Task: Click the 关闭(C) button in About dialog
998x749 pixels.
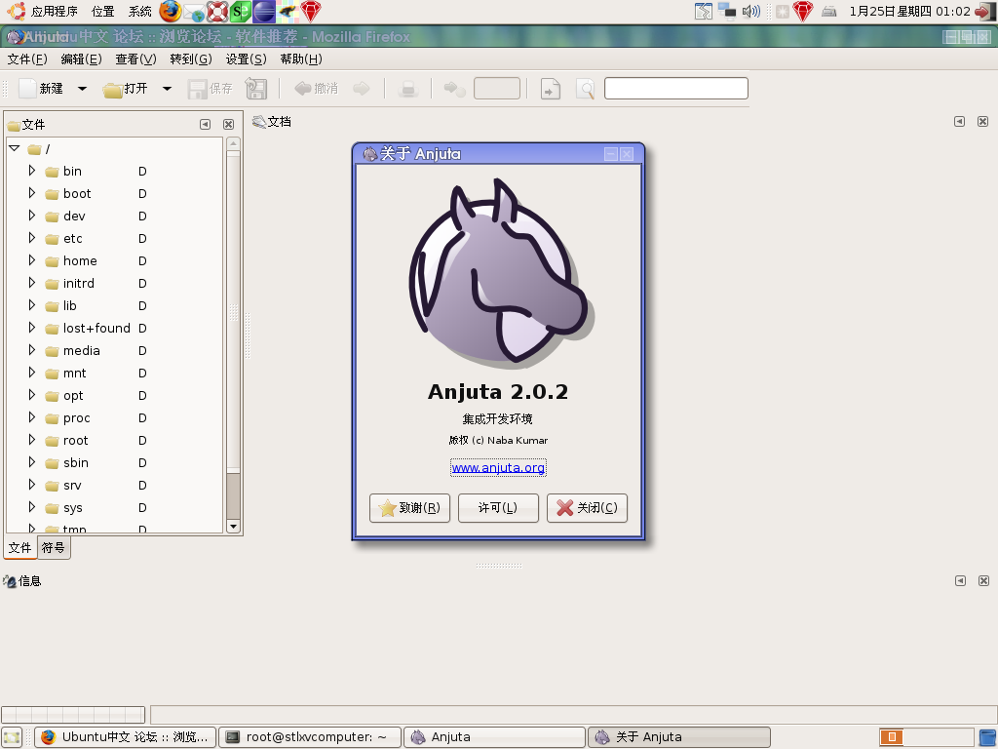Action: click(587, 507)
